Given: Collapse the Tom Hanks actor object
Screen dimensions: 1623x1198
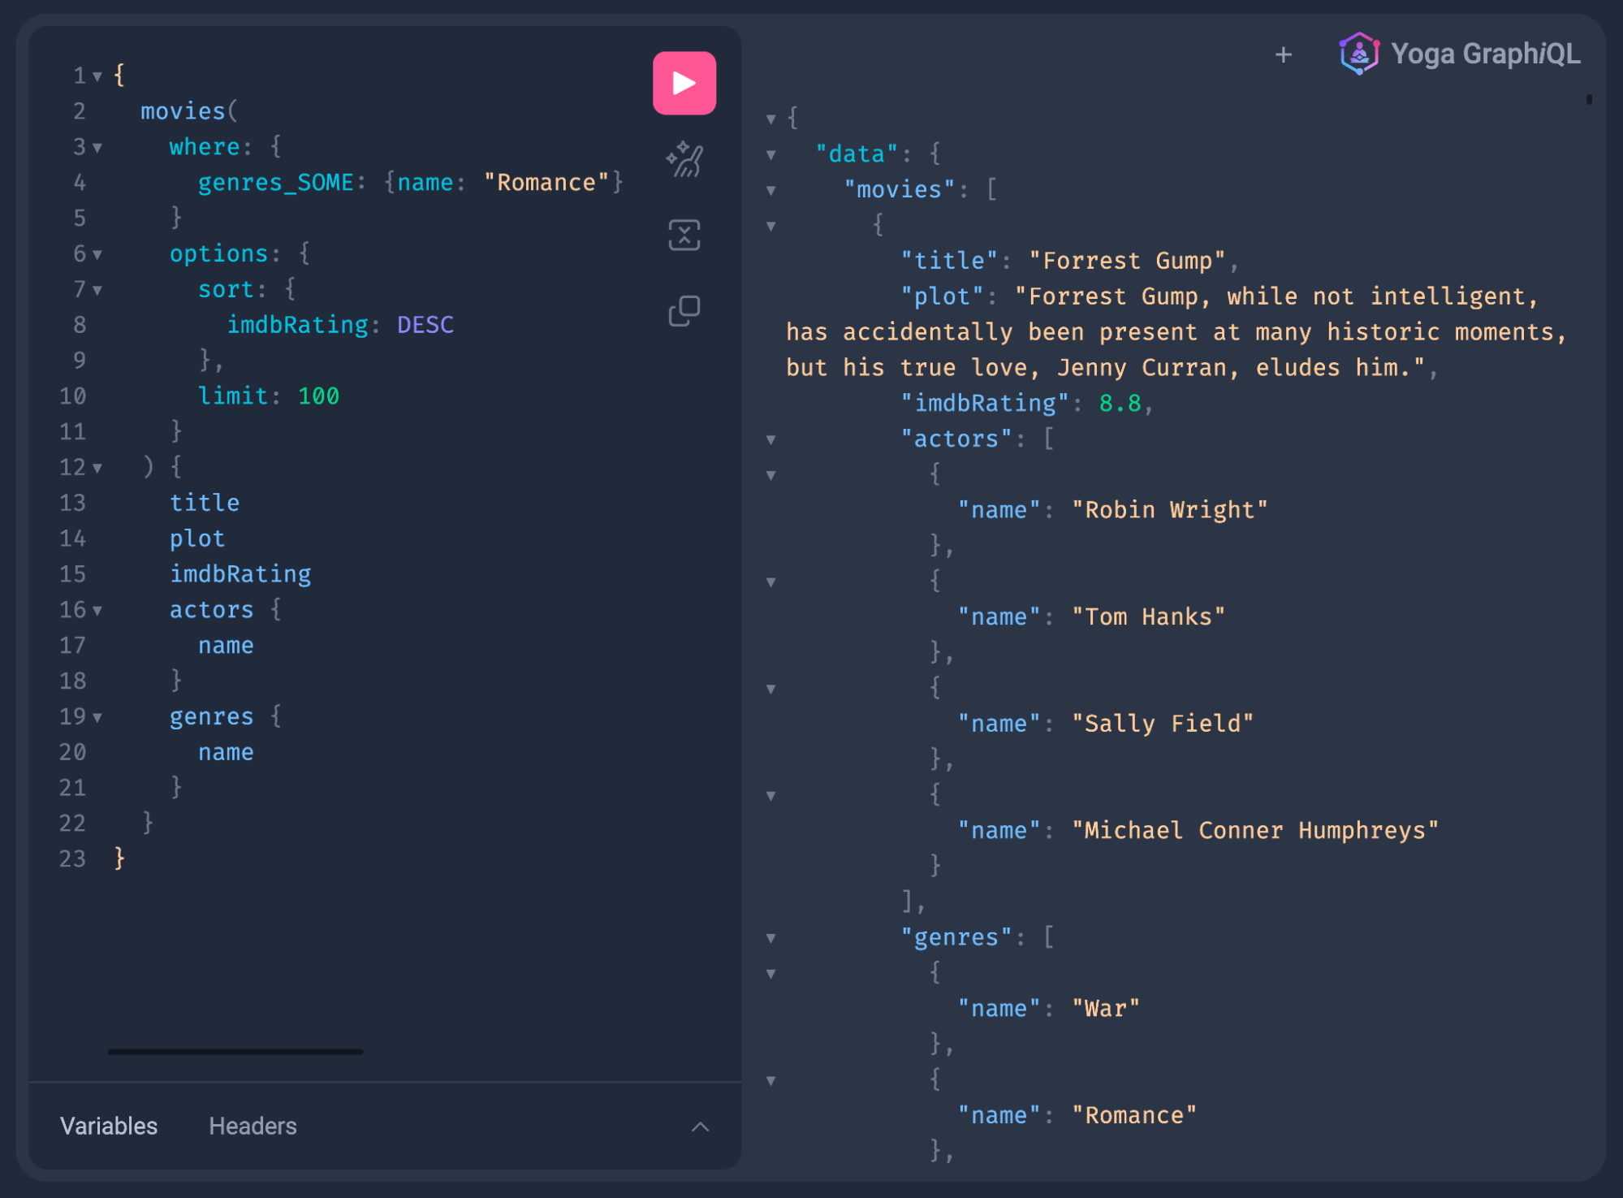Looking at the screenshot, I should [x=770, y=582].
